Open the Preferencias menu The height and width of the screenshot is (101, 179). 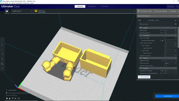coord(26,3)
